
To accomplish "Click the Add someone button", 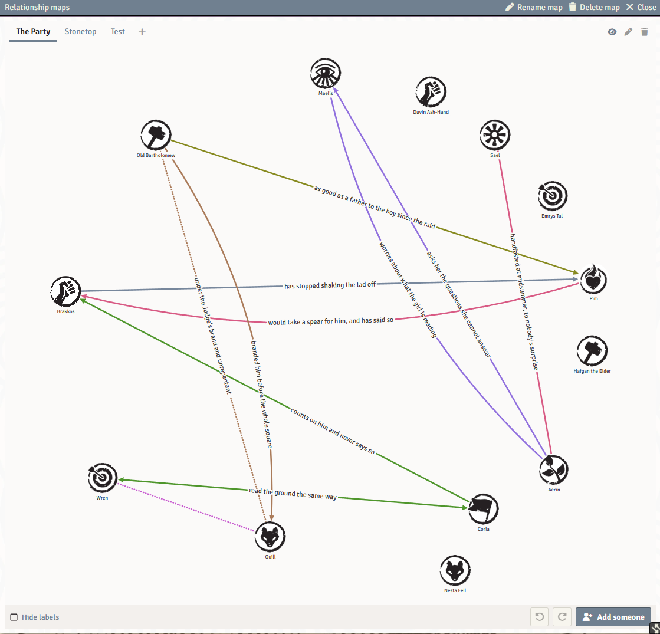I will tap(613, 617).
